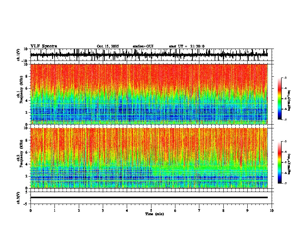
Task: Click the "8" kHz tick on ch.1 frequency axis
Action: 27,76
